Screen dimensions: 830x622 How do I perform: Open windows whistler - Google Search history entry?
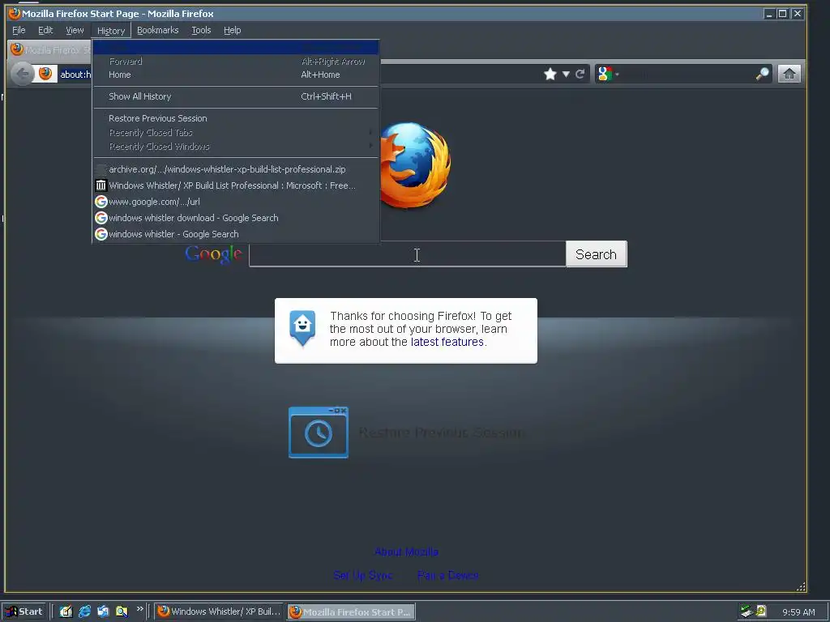236,234
